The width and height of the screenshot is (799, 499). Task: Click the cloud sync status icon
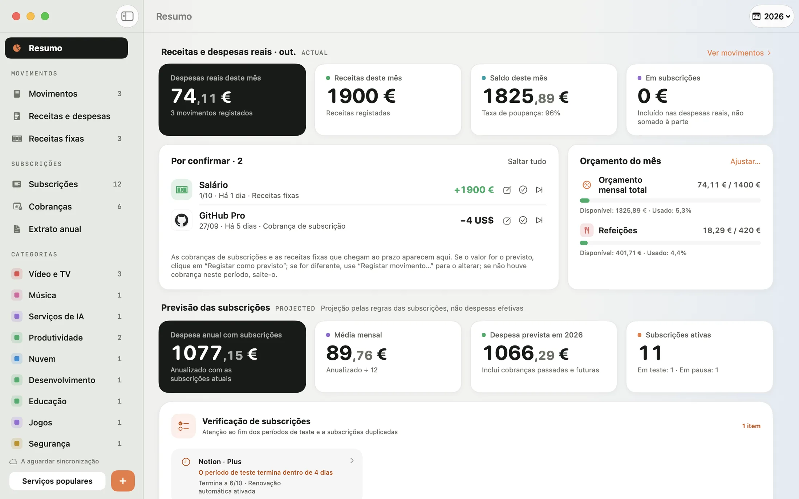pyautogui.click(x=13, y=462)
